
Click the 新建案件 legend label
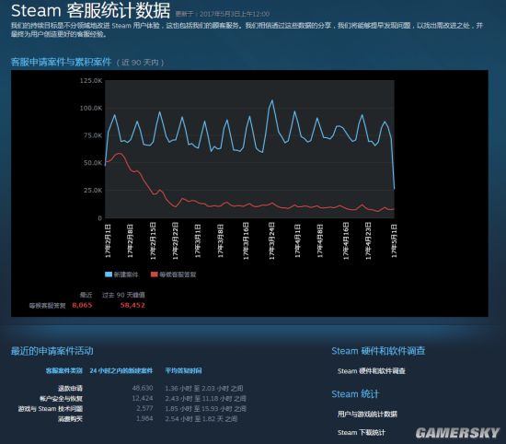coord(126,275)
